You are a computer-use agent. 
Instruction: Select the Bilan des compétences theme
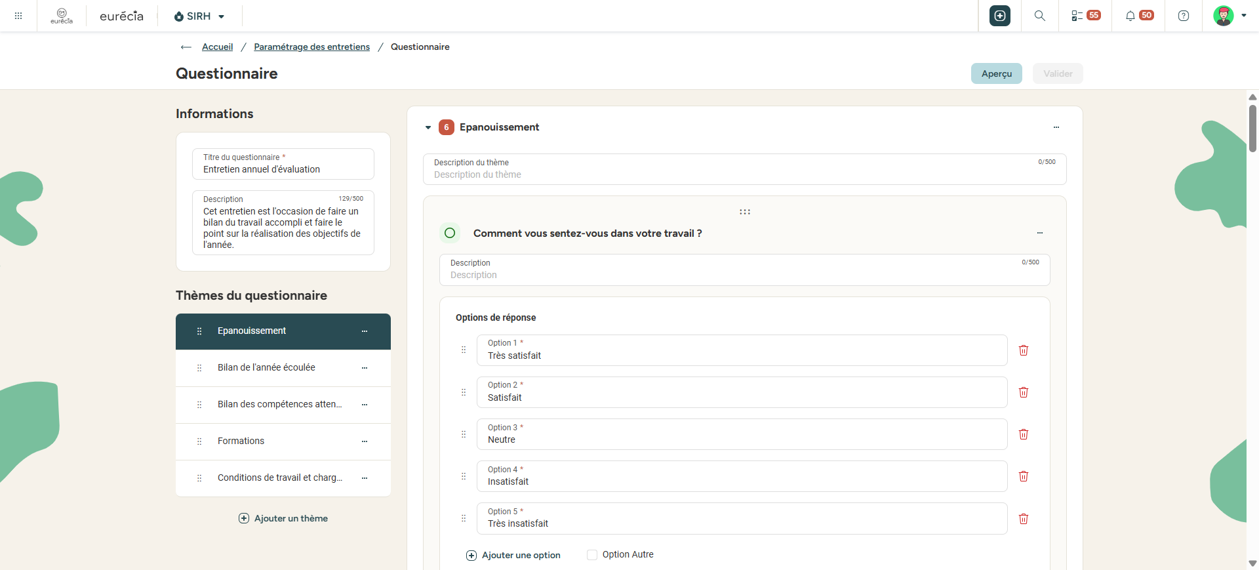point(283,405)
